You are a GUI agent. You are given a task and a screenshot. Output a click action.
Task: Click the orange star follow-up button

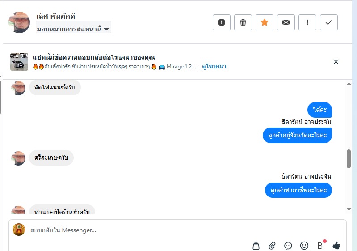[x=265, y=22]
